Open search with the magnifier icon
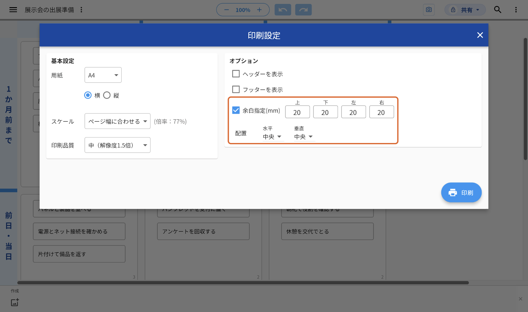The image size is (528, 312). (498, 10)
